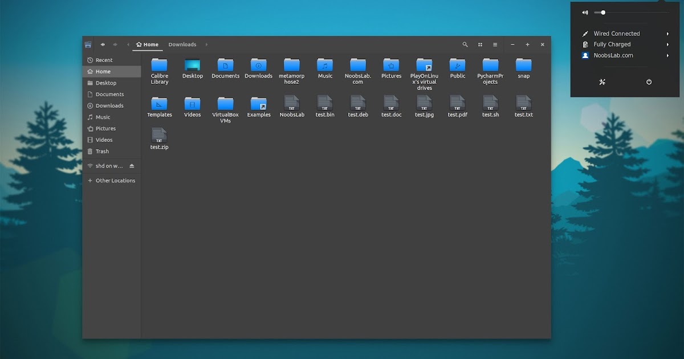Expand the Fully Charged battery submenu
684x359 pixels.
click(667, 44)
